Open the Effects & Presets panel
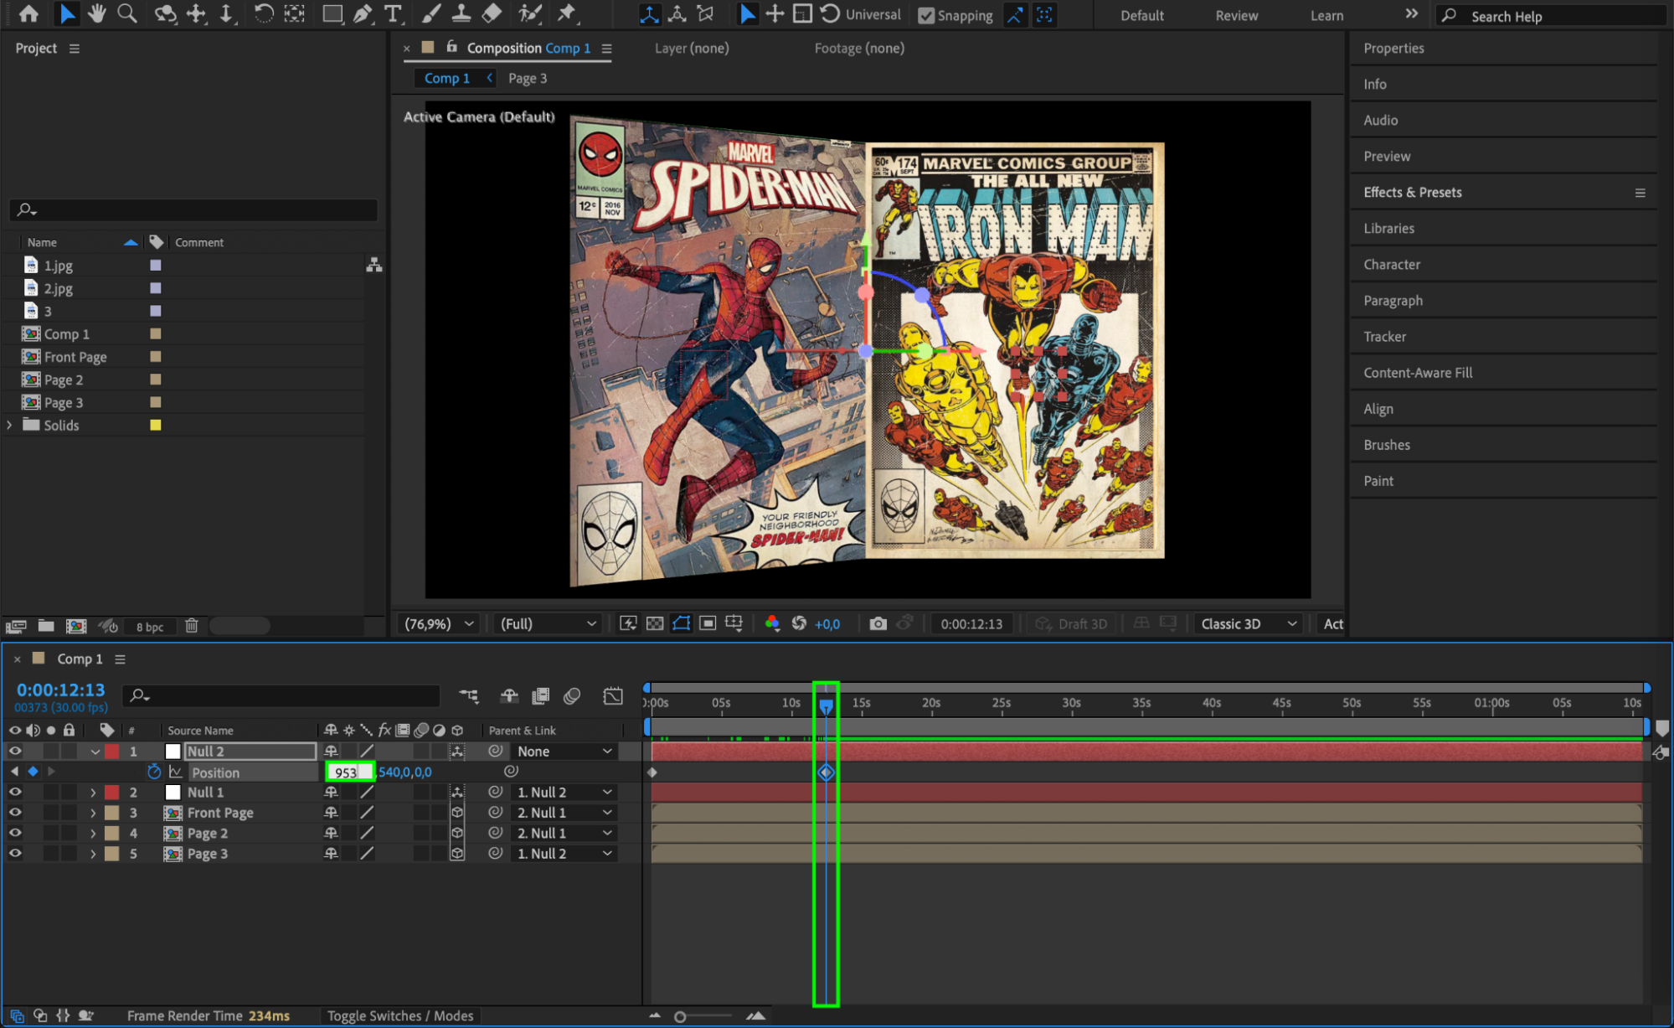Screen dimensions: 1674x1028 1412,192
